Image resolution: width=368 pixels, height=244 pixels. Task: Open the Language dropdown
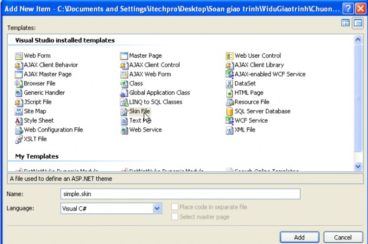[x=157, y=208]
